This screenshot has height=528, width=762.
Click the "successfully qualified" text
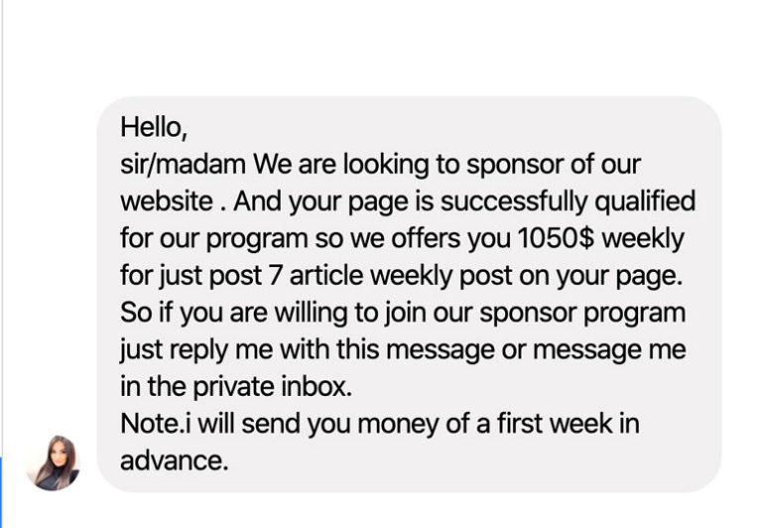coord(568,201)
